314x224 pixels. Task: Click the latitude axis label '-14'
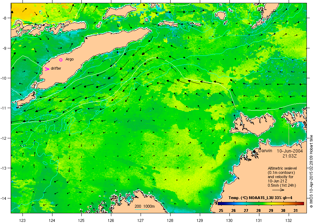point(4,198)
